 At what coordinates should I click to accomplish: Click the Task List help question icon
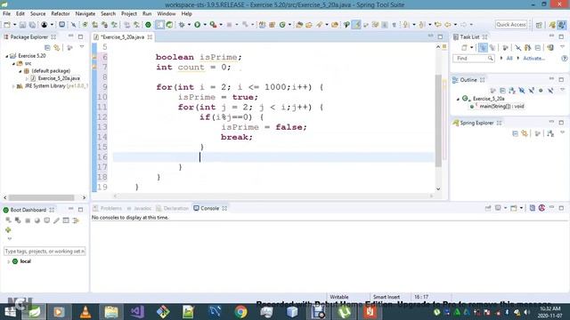(x=564, y=58)
